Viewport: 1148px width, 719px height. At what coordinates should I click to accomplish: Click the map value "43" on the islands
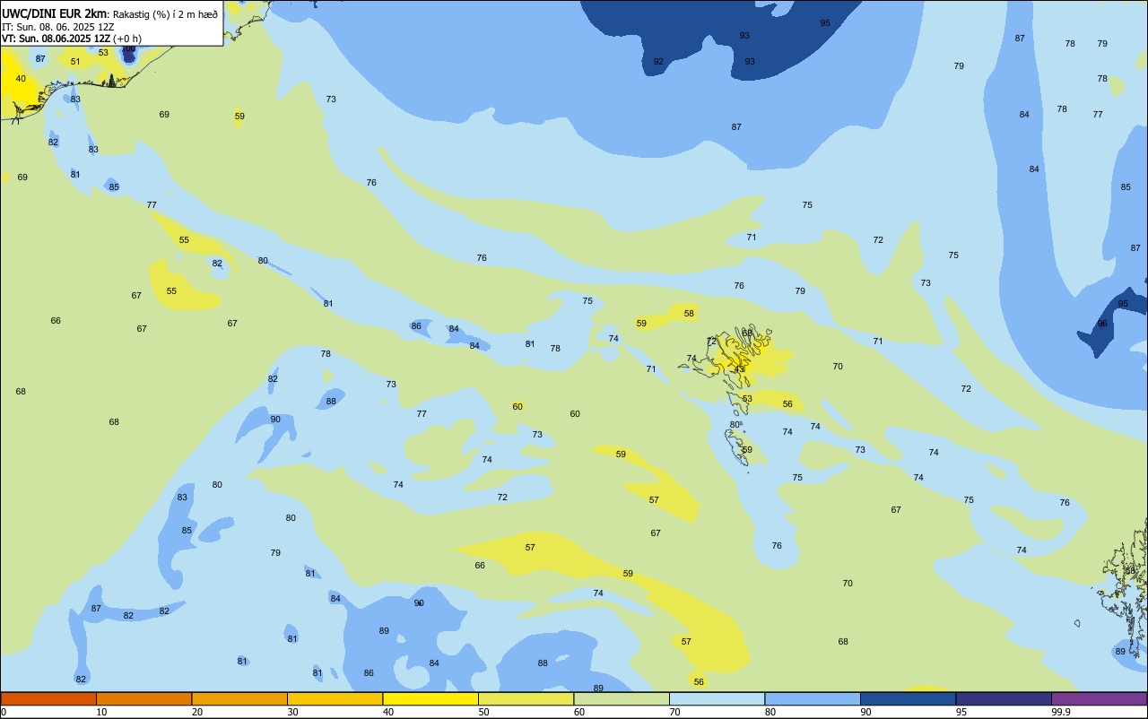pyautogui.click(x=739, y=369)
